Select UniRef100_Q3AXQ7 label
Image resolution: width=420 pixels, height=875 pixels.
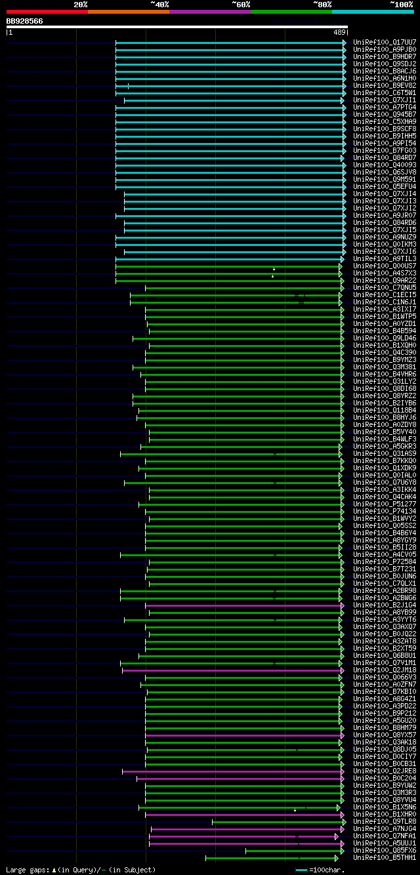pyautogui.click(x=385, y=626)
